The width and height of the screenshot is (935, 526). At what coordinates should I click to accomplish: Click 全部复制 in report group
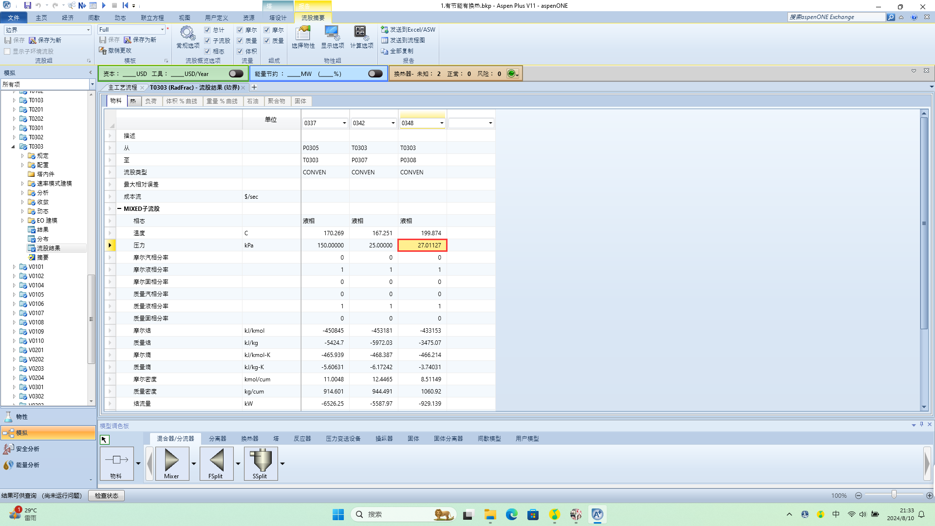(x=397, y=51)
